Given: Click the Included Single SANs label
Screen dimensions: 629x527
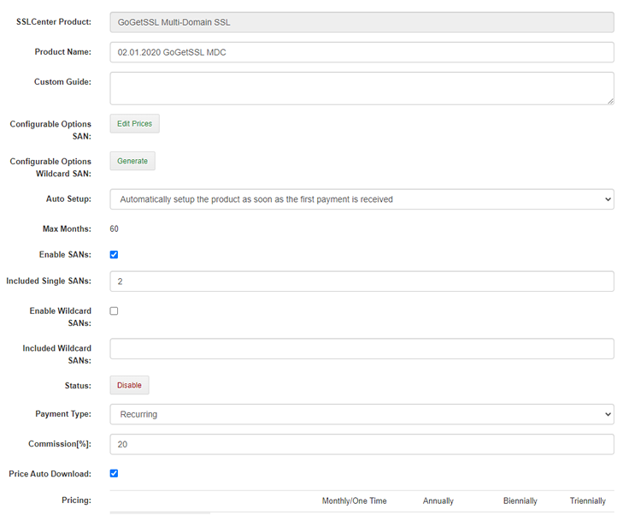Looking at the screenshot, I should (49, 281).
